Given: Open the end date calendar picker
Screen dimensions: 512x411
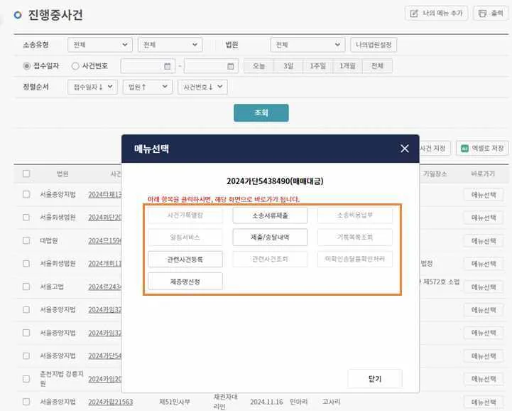Looking at the screenshot, I should pos(231,66).
